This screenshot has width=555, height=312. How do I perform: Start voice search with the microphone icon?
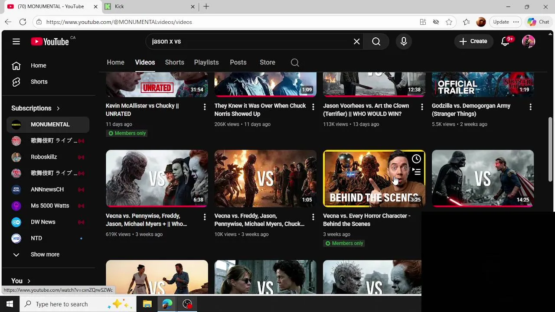(404, 42)
